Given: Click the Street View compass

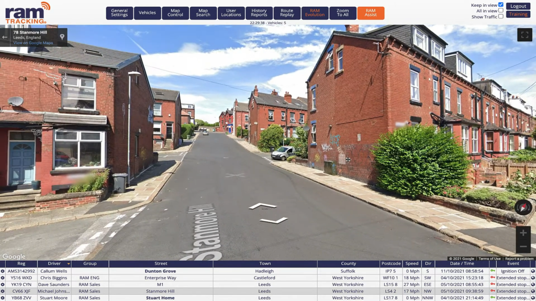Looking at the screenshot, I should pyautogui.click(x=523, y=207).
